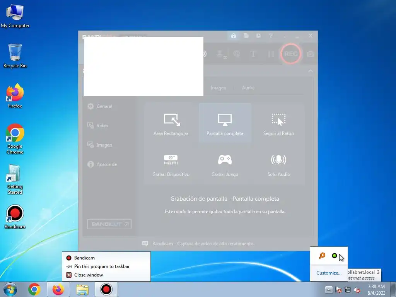396x297 pixels.
Task: Click the muted speaker volume tray icon
Action: pyautogui.click(x=357, y=290)
